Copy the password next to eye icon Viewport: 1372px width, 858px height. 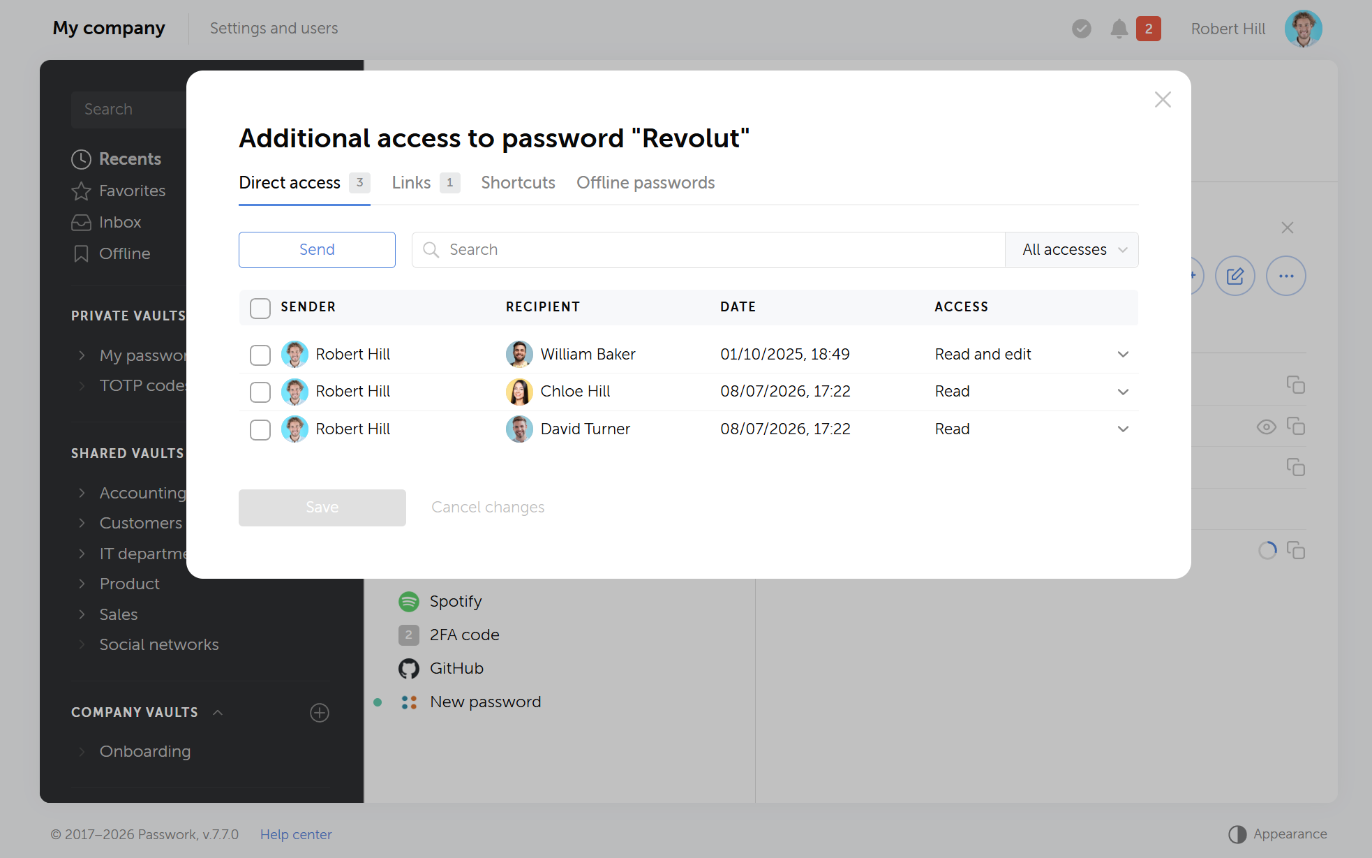click(1295, 427)
